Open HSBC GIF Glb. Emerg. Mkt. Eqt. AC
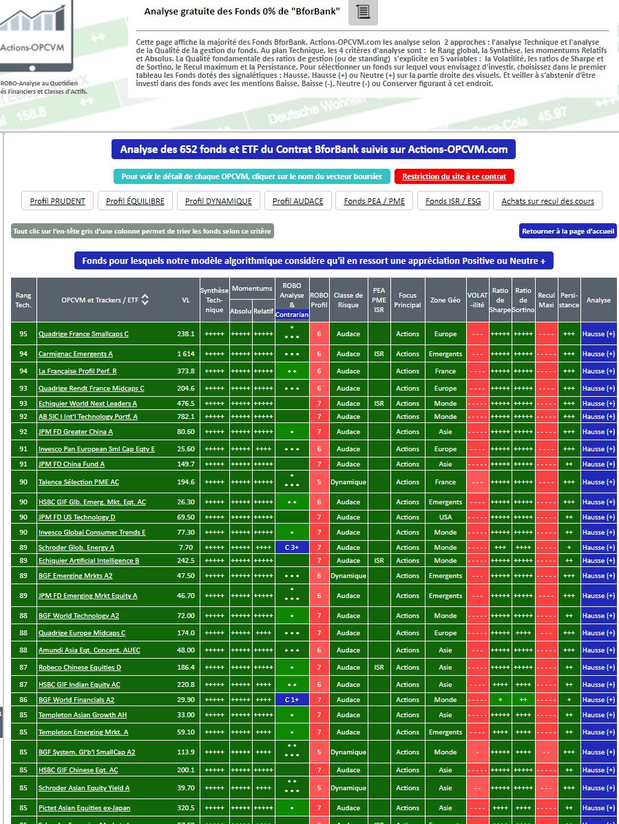Screen dimensions: 619x824 (92, 502)
